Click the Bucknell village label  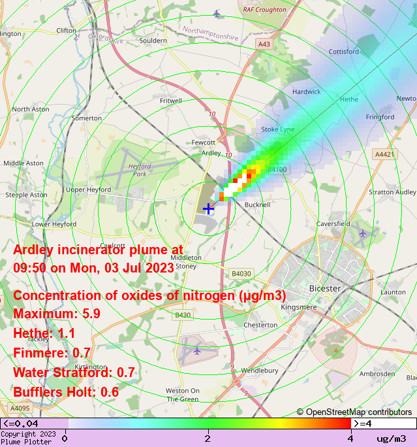pyautogui.click(x=257, y=205)
